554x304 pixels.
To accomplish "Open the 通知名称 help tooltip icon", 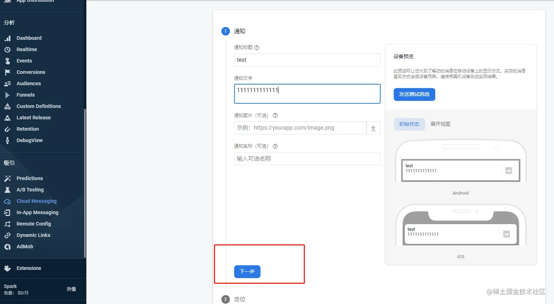I will point(275,146).
